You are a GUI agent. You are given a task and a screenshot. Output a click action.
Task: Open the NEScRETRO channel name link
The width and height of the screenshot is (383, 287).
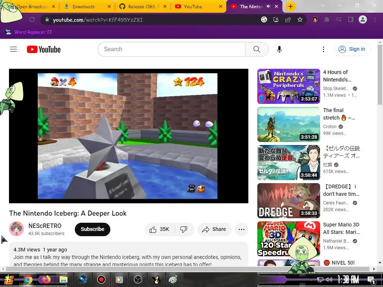coord(45,226)
